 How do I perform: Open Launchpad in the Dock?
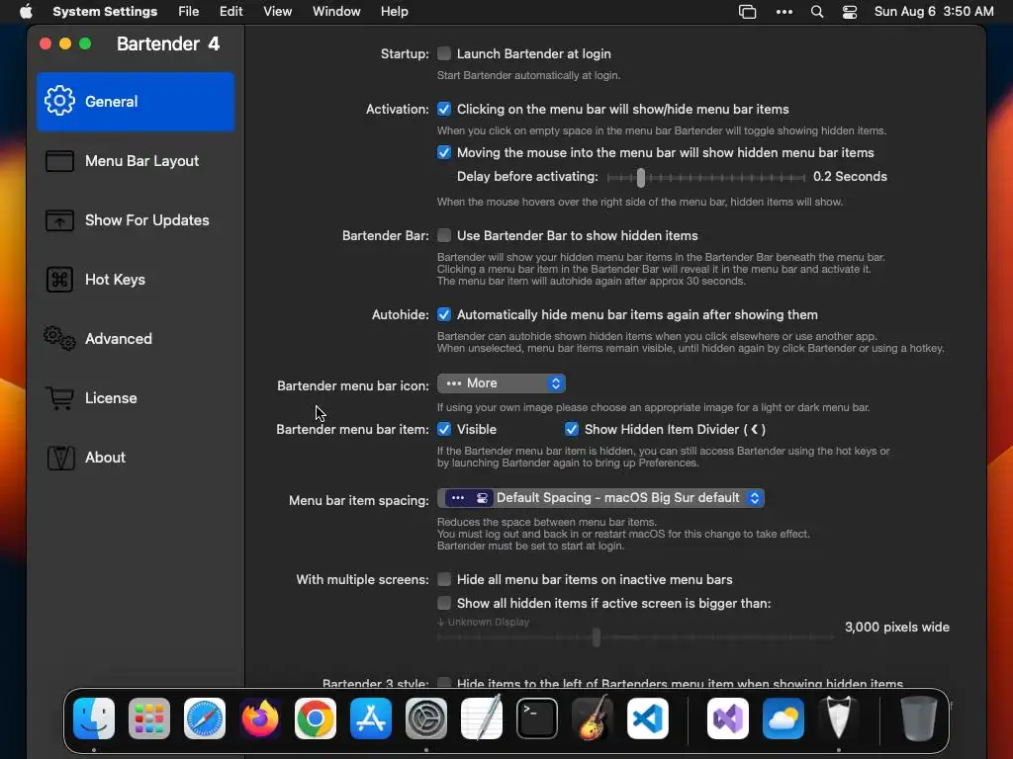coord(149,718)
